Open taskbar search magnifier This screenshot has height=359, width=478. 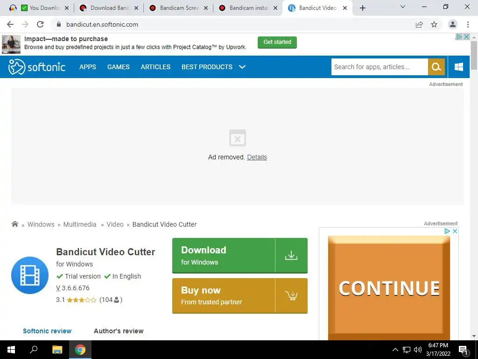pyautogui.click(x=34, y=350)
